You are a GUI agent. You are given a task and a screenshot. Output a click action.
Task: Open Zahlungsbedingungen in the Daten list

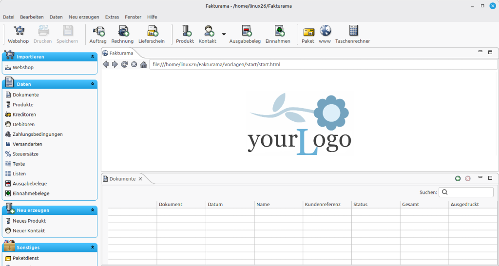38,134
